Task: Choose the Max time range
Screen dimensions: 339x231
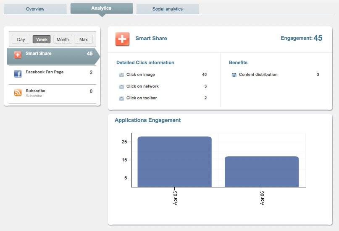Action: [84, 39]
